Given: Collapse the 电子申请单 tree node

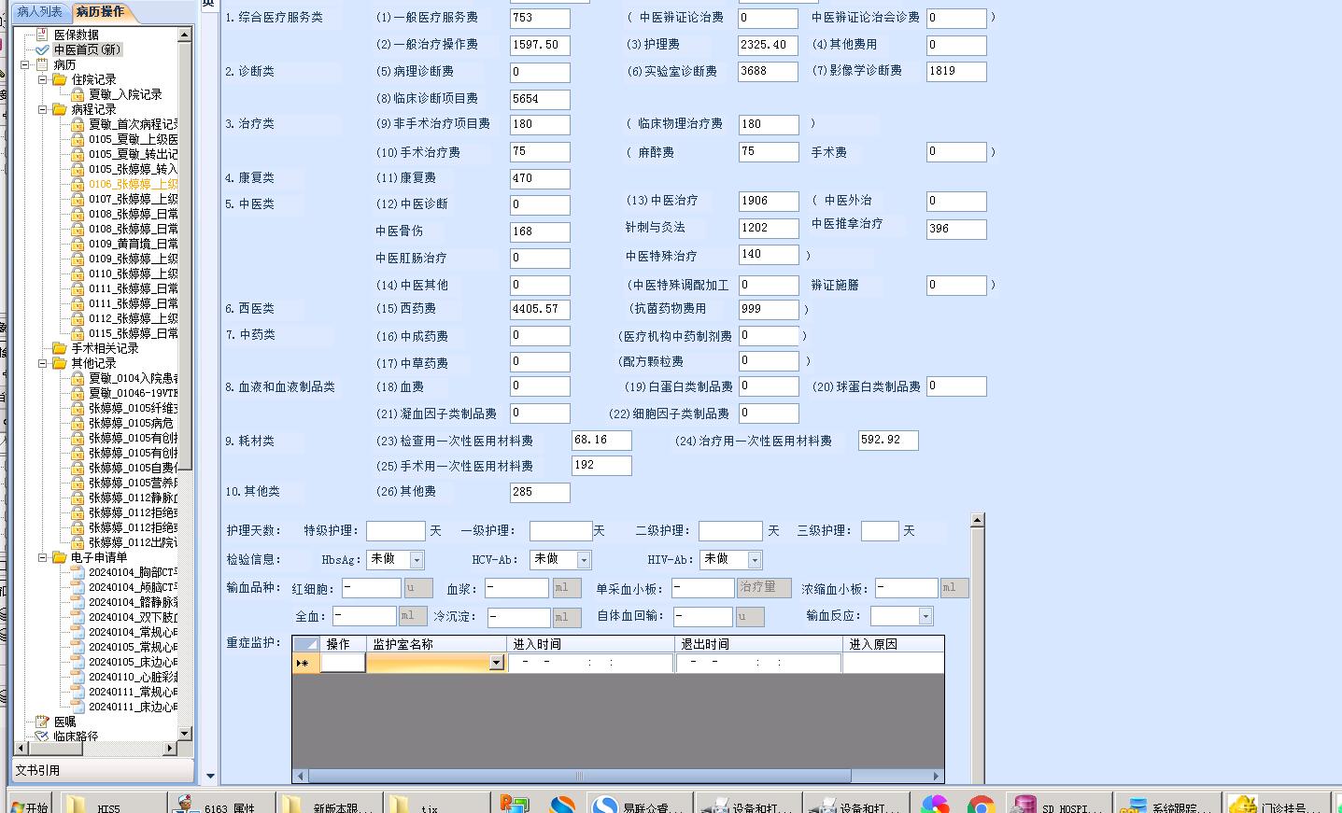Looking at the screenshot, I should point(42,557).
